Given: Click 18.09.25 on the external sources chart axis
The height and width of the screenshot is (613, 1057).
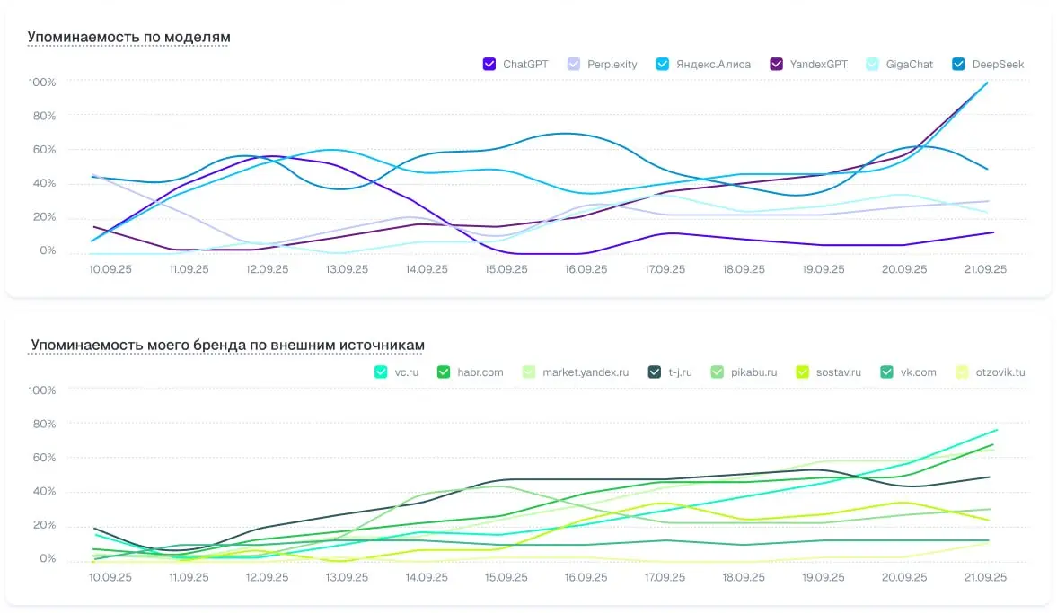Looking at the screenshot, I should tap(744, 577).
